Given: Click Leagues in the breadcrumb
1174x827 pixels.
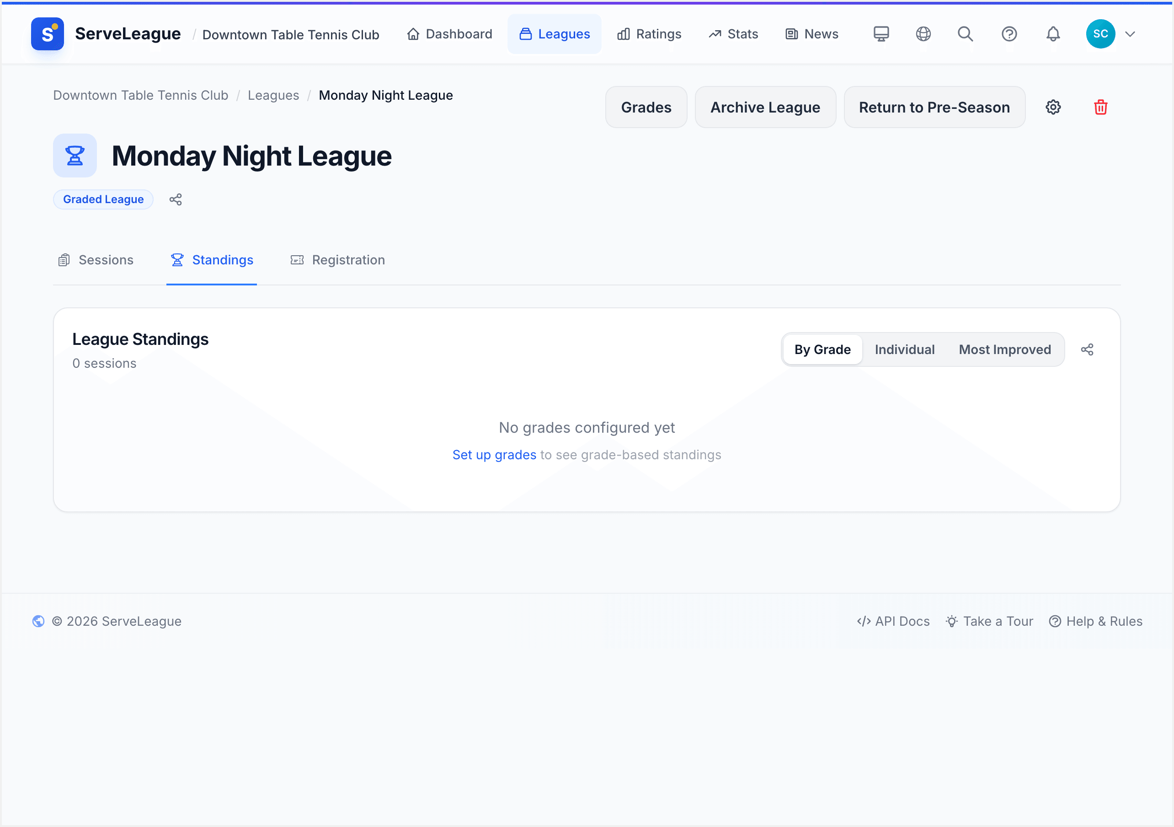Looking at the screenshot, I should pos(273,95).
